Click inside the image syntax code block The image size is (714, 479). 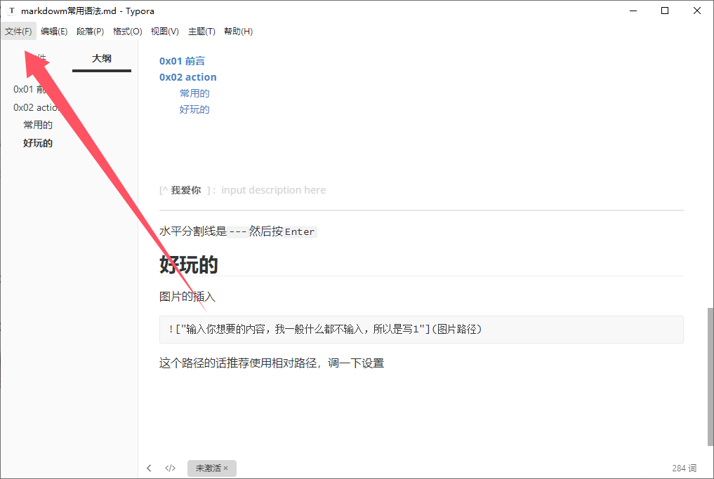pos(421,330)
